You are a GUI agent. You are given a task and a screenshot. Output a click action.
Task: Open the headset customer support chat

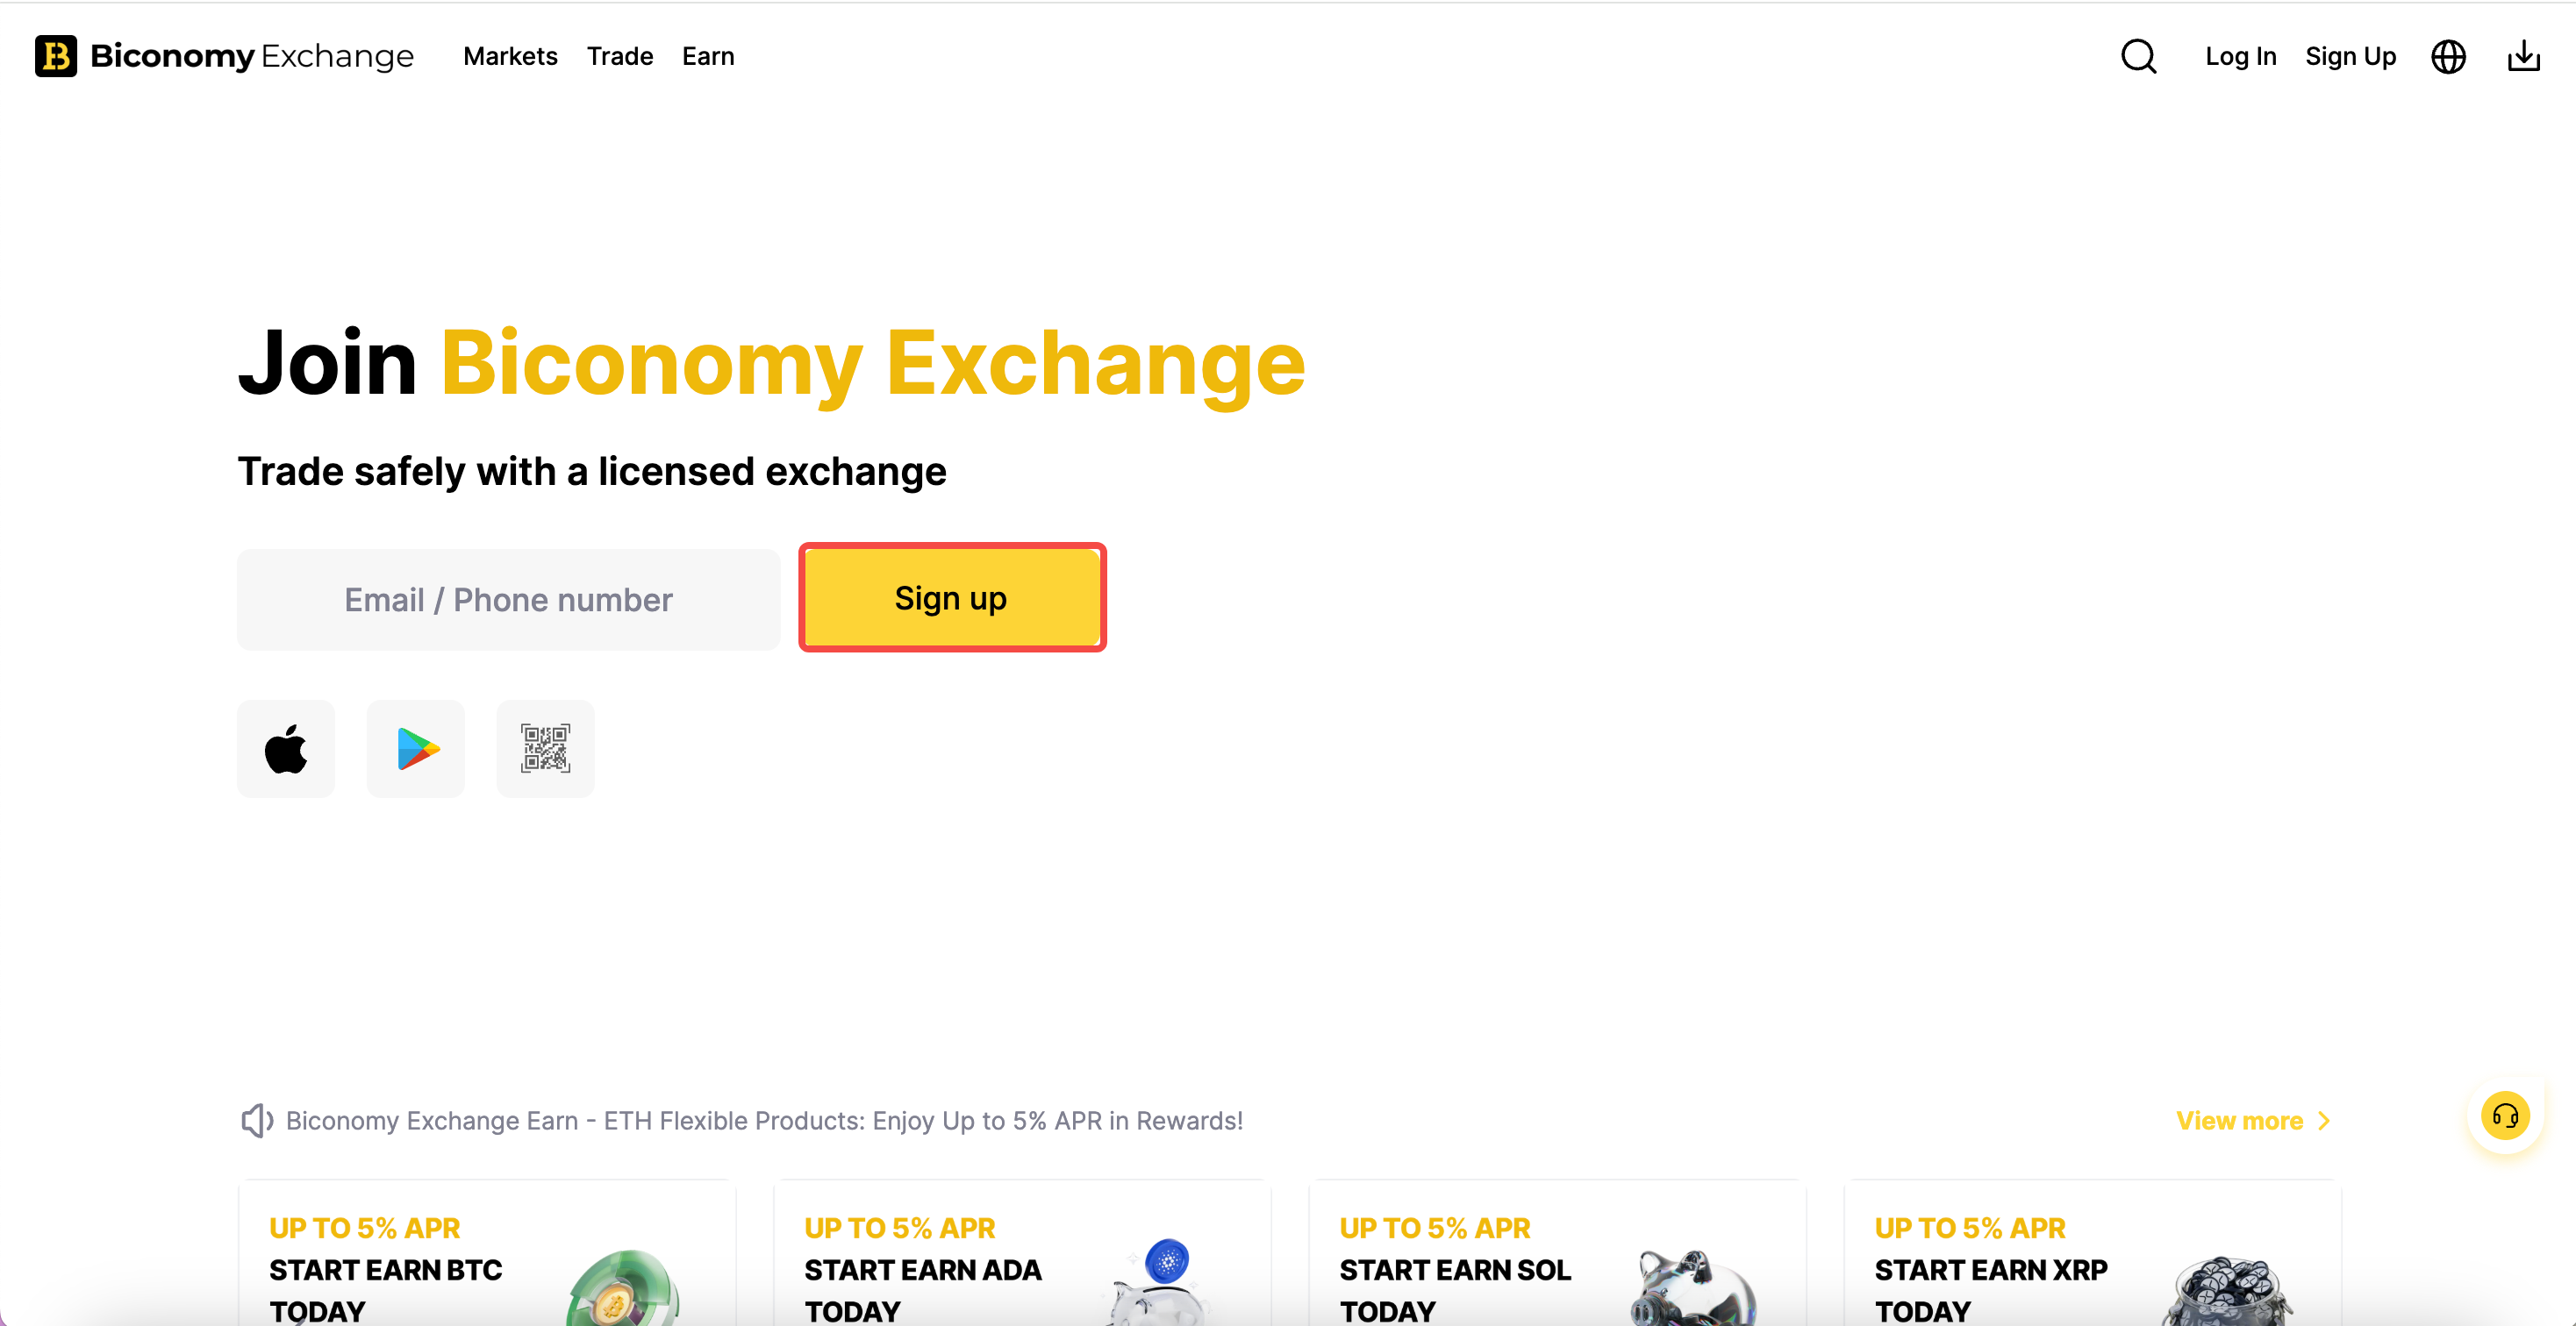coord(2505,1116)
